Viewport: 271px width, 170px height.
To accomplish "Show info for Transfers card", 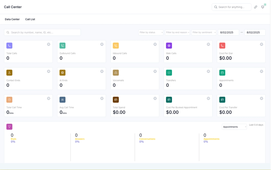I will [208, 71].
